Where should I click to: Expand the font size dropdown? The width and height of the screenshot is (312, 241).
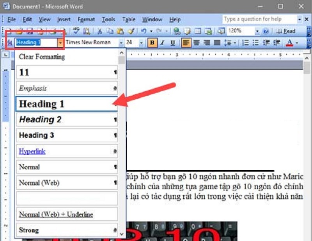pyautogui.click(x=141, y=43)
